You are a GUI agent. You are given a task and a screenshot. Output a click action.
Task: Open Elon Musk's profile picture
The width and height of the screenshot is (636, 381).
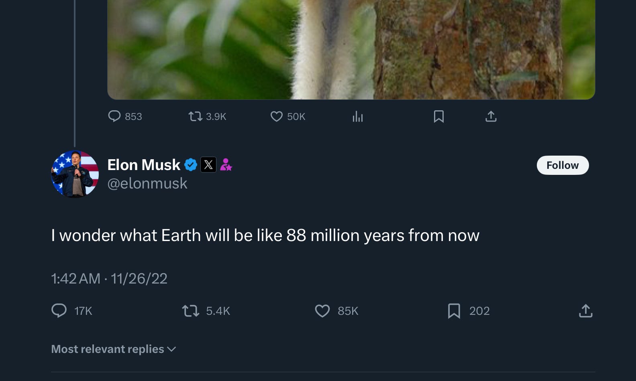(75, 174)
